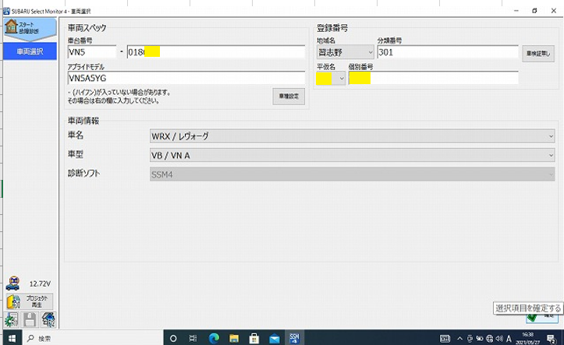Select the 車両選択 sidebar tab
The height and width of the screenshot is (345, 564).
[x=30, y=51]
